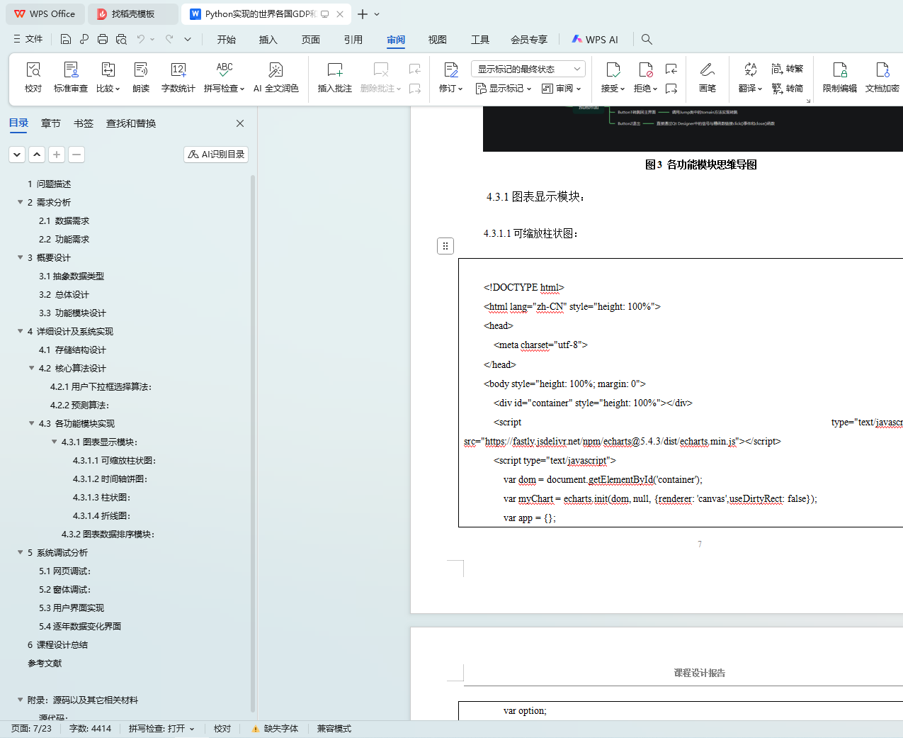Click the AI识别目录 button
Image resolution: width=903 pixels, height=738 pixels.
(216, 154)
